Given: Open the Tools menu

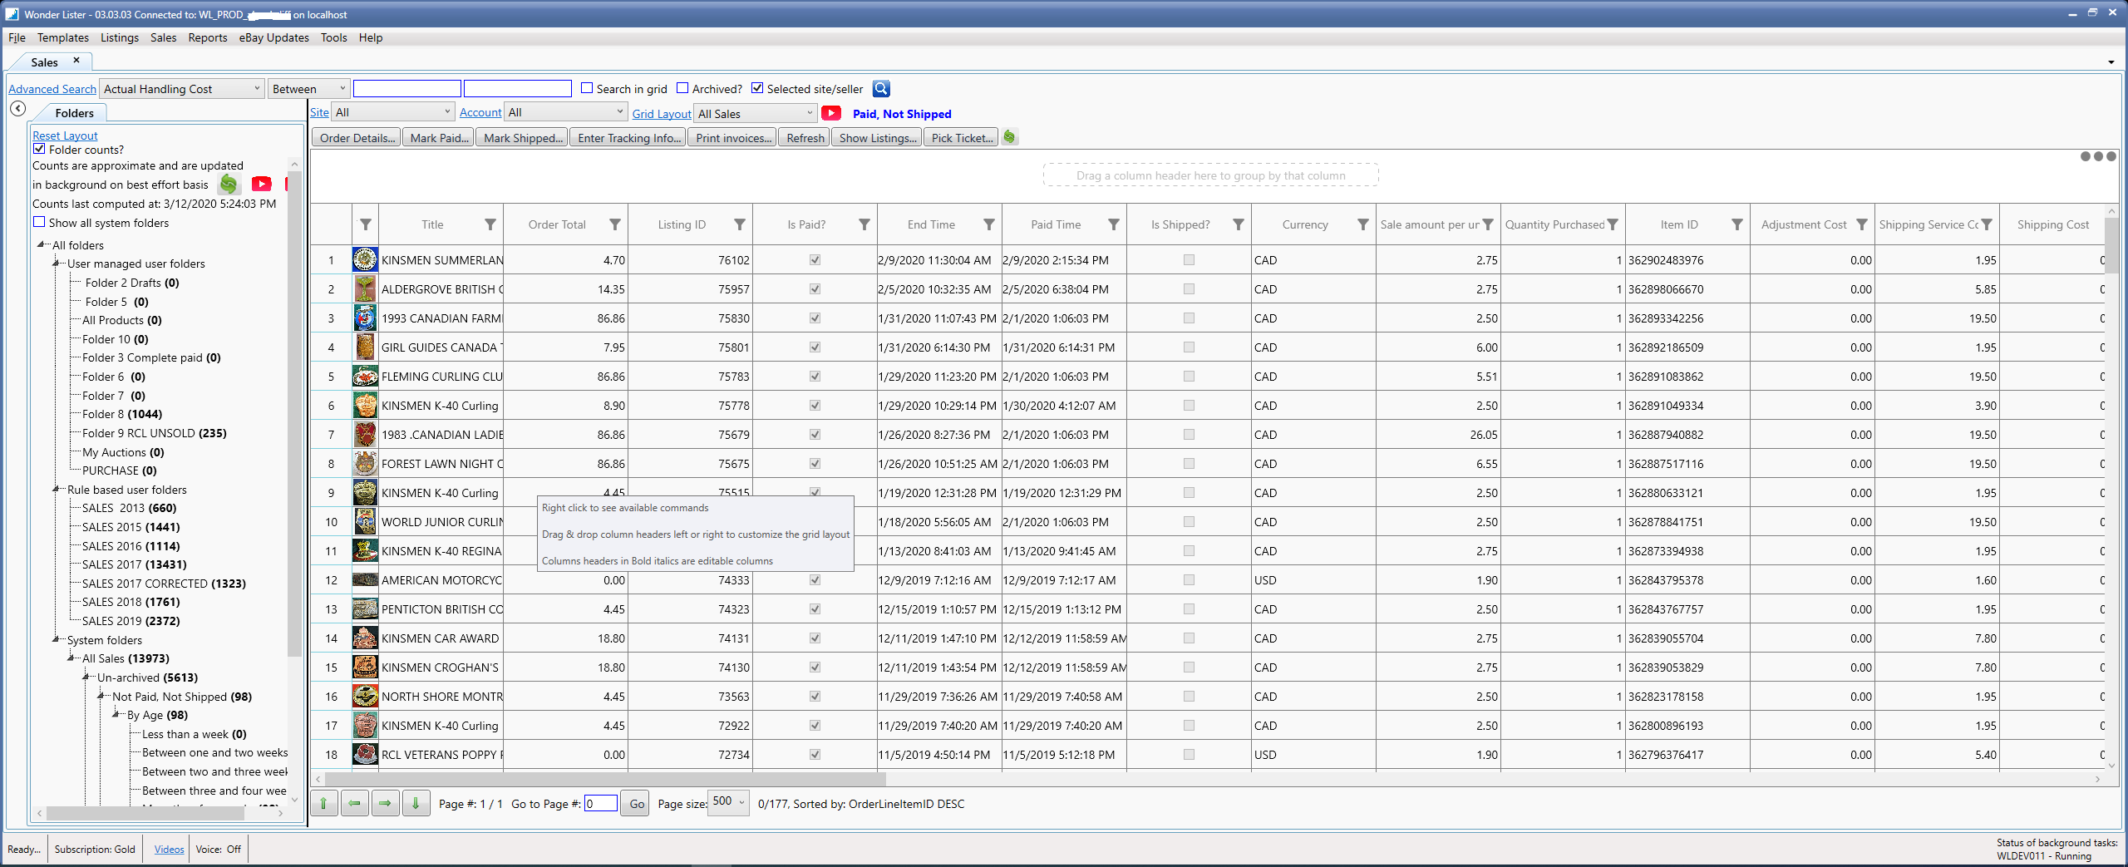Looking at the screenshot, I should 334,37.
